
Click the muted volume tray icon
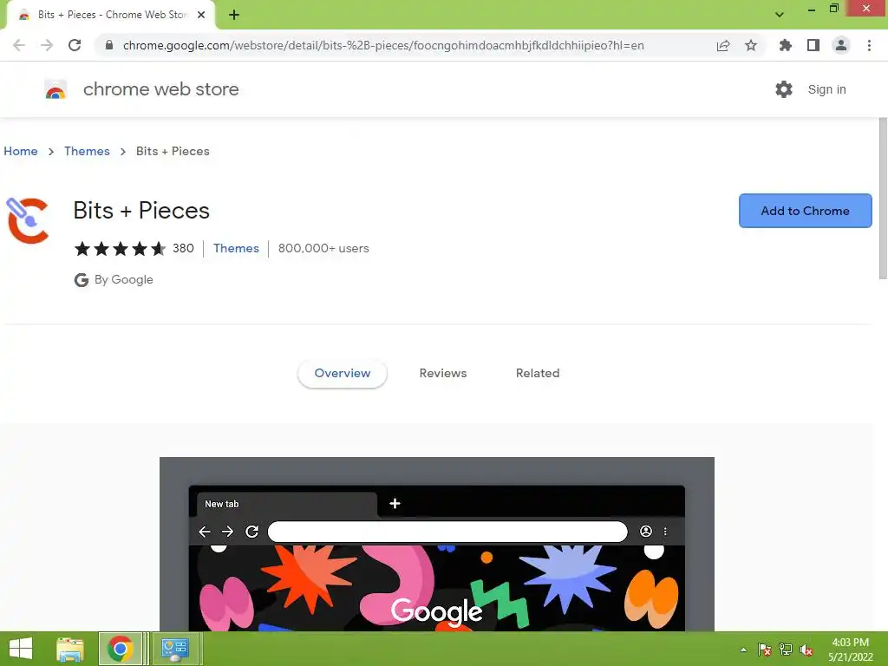[806, 650]
